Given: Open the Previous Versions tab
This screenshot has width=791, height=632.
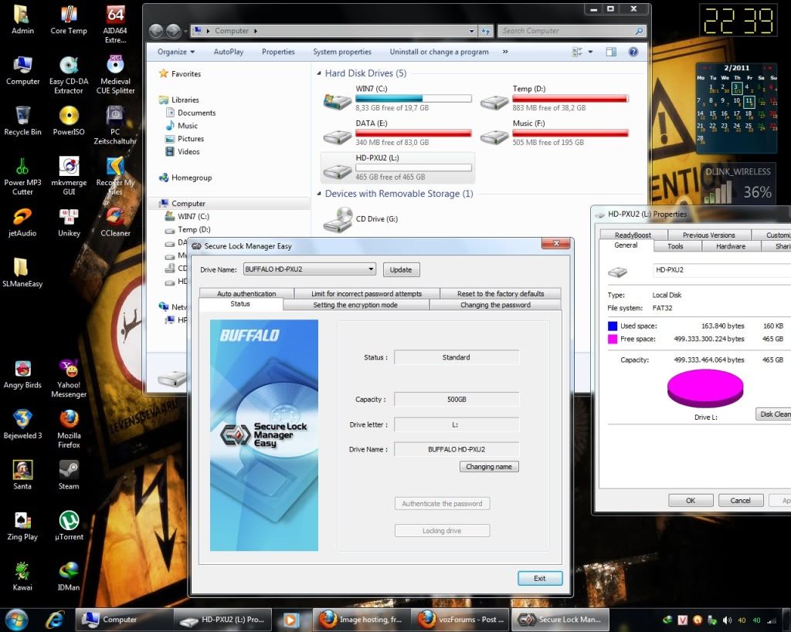Looking at the screenshot, I should (709, 235).
